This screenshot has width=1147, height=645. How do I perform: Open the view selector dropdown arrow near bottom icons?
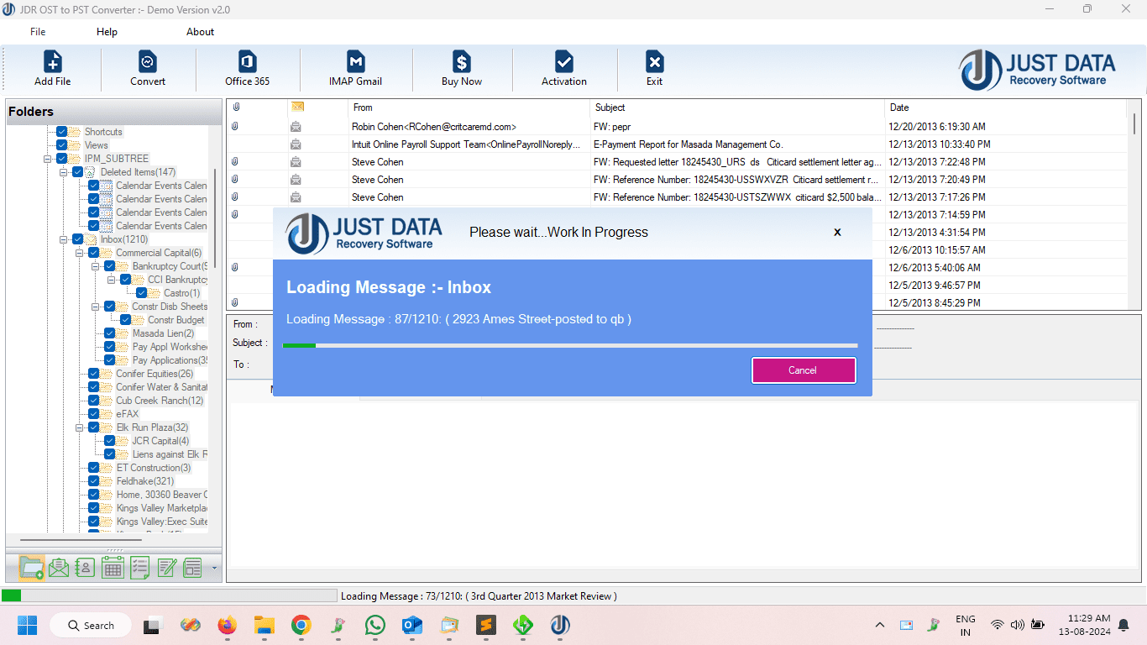coord(215,568)
